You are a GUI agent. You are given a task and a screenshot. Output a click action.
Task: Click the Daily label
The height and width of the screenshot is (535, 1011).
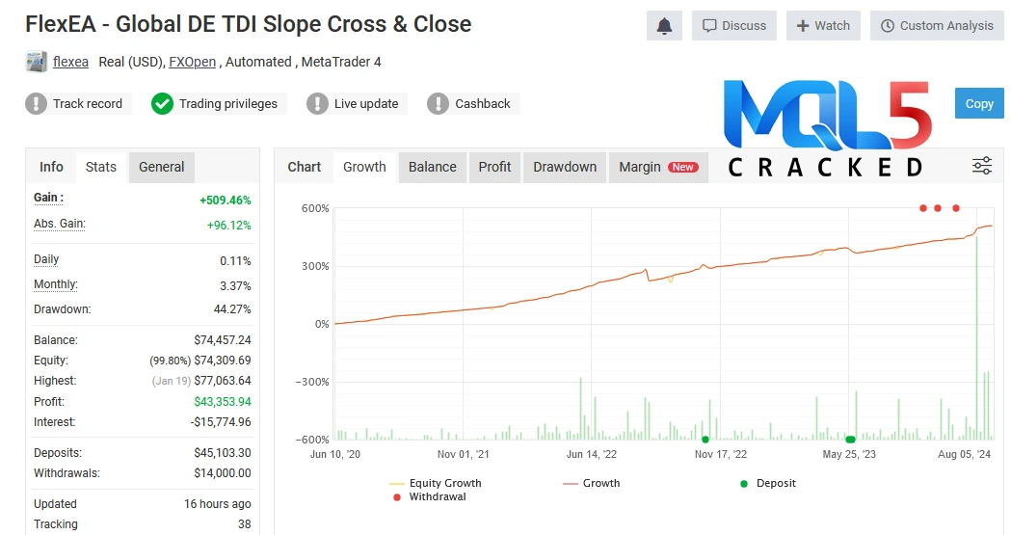pyautogui.click(x=46, y=259)
